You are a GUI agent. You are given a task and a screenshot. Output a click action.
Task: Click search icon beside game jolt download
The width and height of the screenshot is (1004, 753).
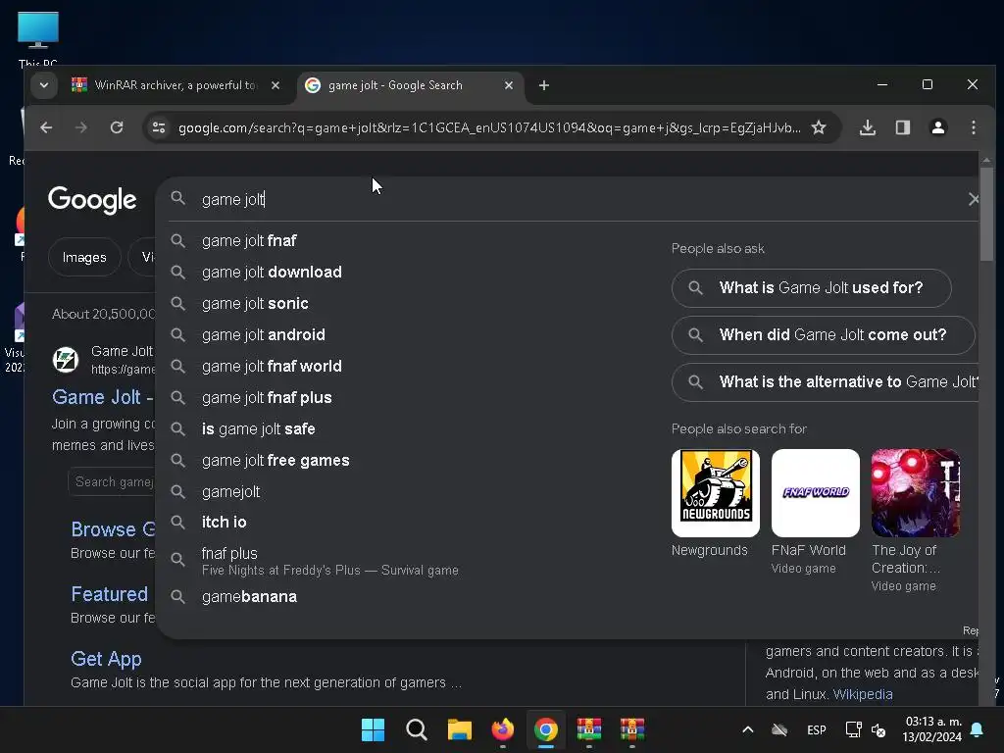(x=178, y=273)
